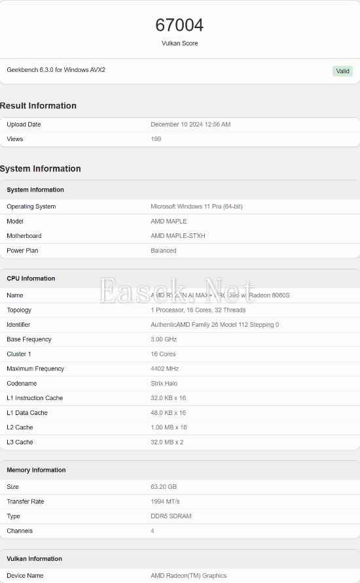Image resolution: width=360 pixels, height=583 pixels.
Task: Click the Views count 199
Action: pos(156,139)
